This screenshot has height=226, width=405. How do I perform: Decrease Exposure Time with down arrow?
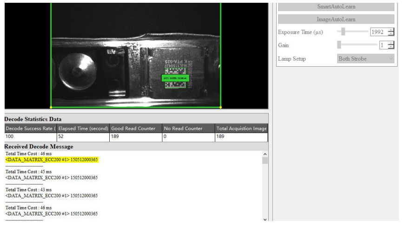(391, 34)
